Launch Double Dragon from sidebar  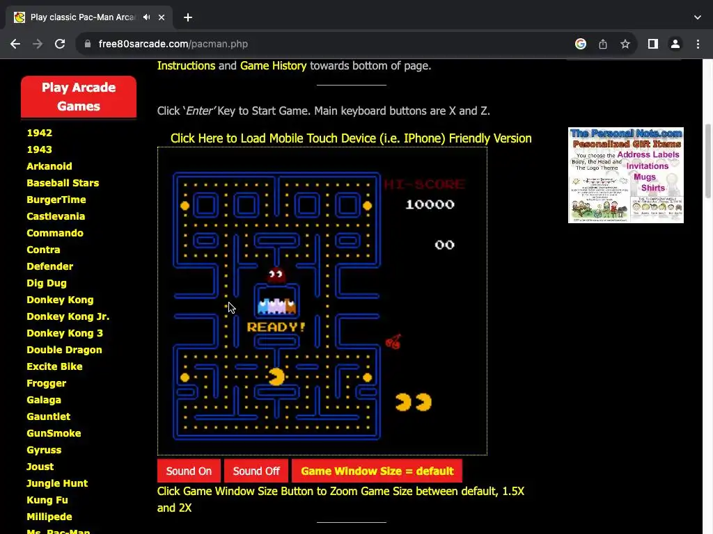pyautogui.click(x=64, y=350)
